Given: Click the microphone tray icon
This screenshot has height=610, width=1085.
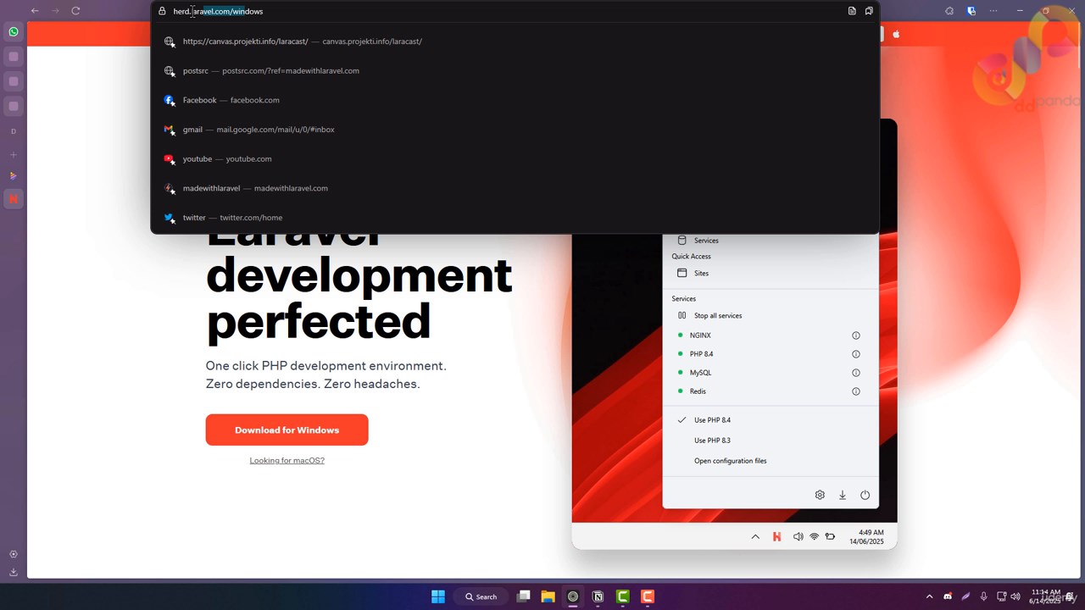Looking at the screenshot, I should tap(983, 596).
